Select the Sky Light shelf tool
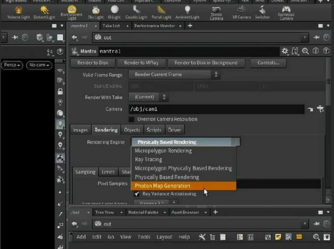Image resolution: width=334 pixels, height=249 pixels. [x=96, y=13]
